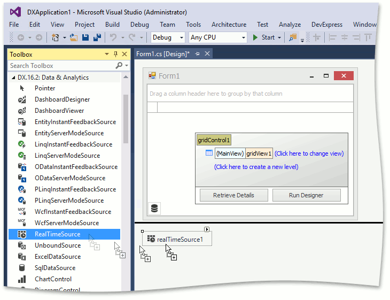
Task: Click the (MainView) label
Action: (230, 153)
